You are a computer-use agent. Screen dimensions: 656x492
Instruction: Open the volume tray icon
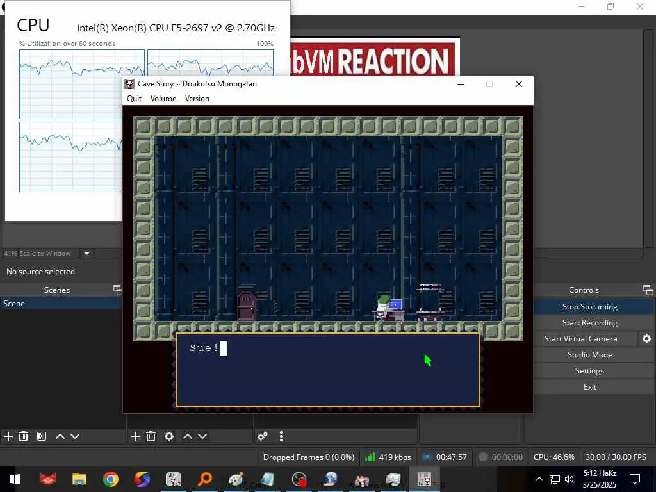pos(570,479)
